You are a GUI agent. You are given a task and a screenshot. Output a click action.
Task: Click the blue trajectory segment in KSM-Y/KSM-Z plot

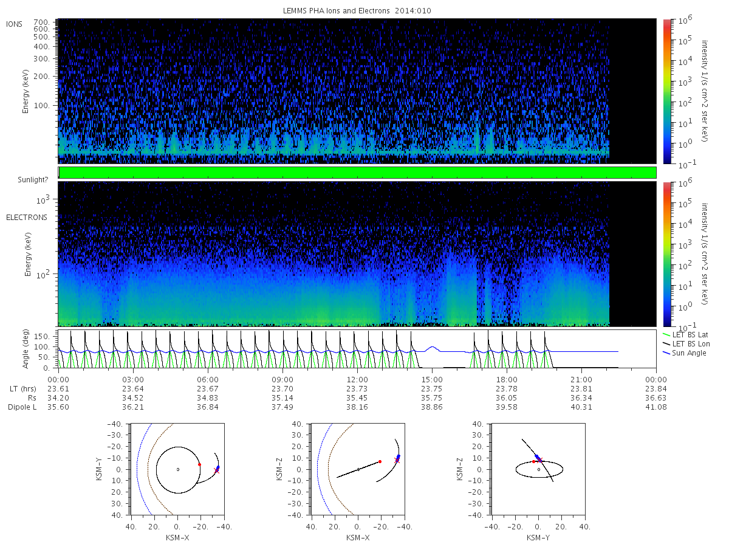[x=538, y=457]
